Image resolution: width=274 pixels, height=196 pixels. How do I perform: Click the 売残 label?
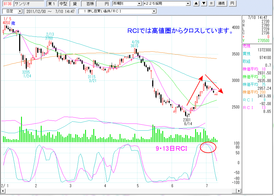tap(246, 46)
